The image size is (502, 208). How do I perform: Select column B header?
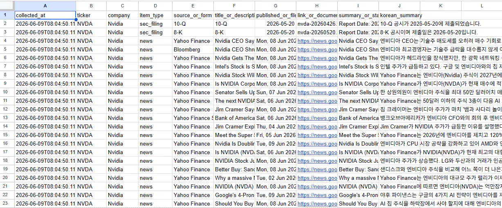(91, 6)
